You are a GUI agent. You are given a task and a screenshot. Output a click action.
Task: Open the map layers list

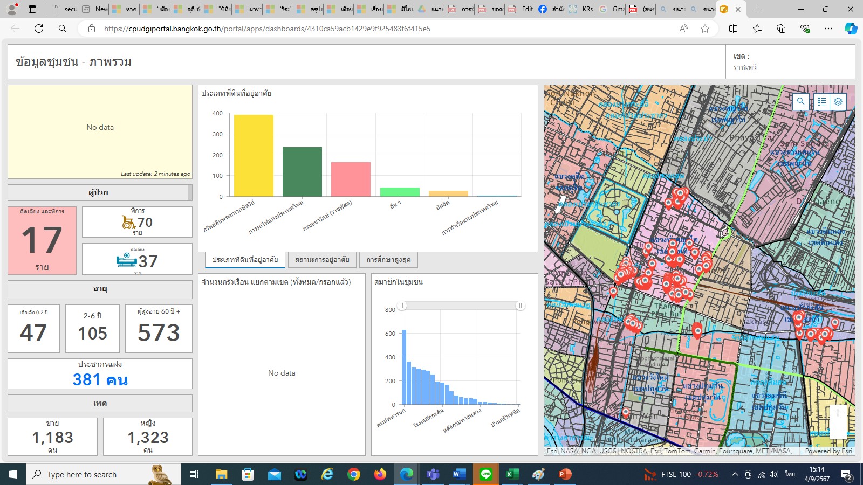838,101
